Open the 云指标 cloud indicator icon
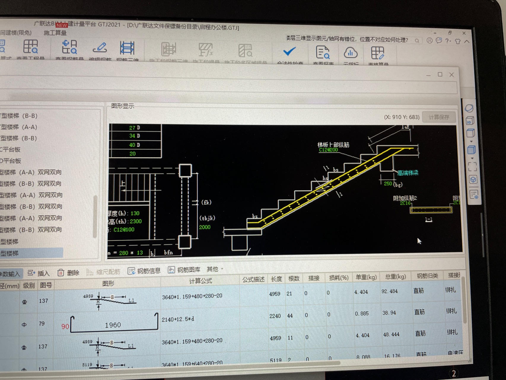 351,53
